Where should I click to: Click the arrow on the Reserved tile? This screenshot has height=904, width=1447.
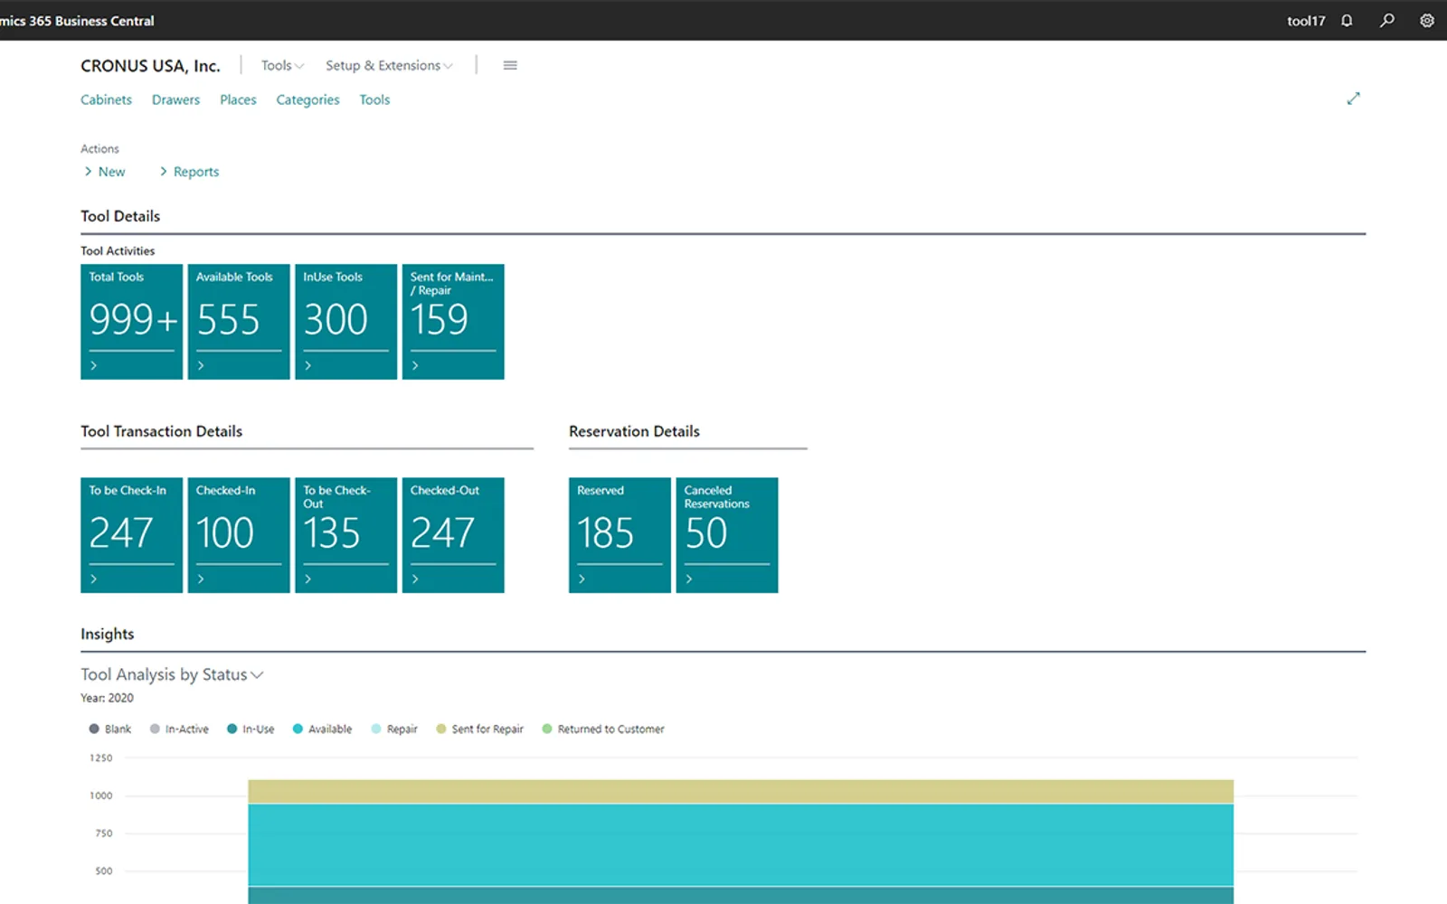582,579
